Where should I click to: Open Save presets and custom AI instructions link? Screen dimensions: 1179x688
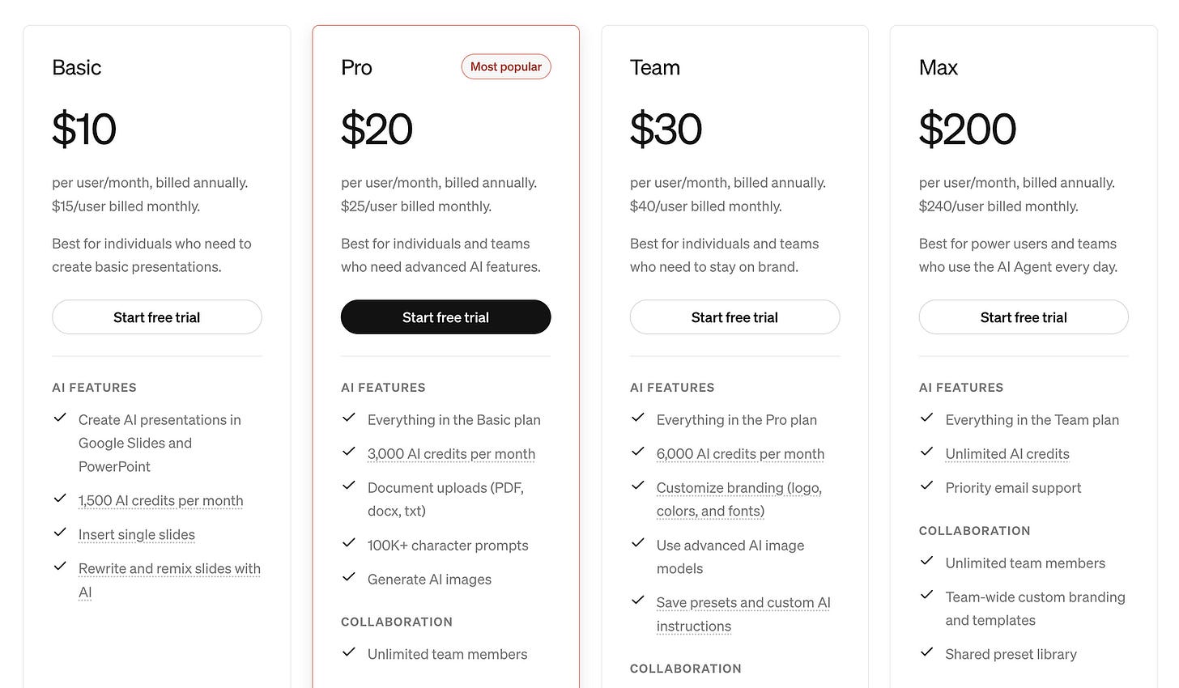click(743, 614)
